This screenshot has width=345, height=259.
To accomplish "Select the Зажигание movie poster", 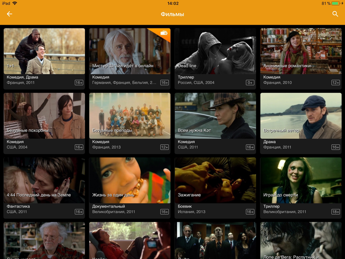I will [215, 180].
